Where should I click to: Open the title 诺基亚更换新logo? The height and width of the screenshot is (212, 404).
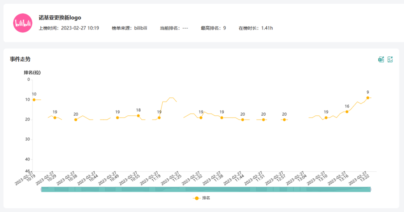(x=60, y=18)
